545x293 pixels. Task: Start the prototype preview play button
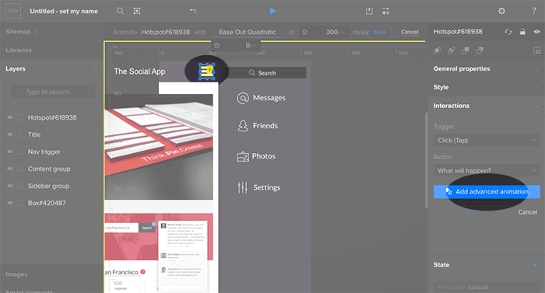[272, 11]
